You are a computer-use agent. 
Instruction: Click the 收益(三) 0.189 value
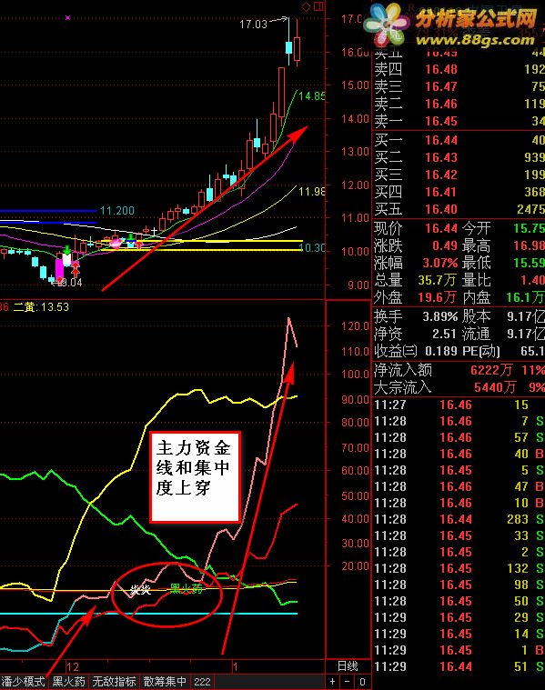click(441, 351)
